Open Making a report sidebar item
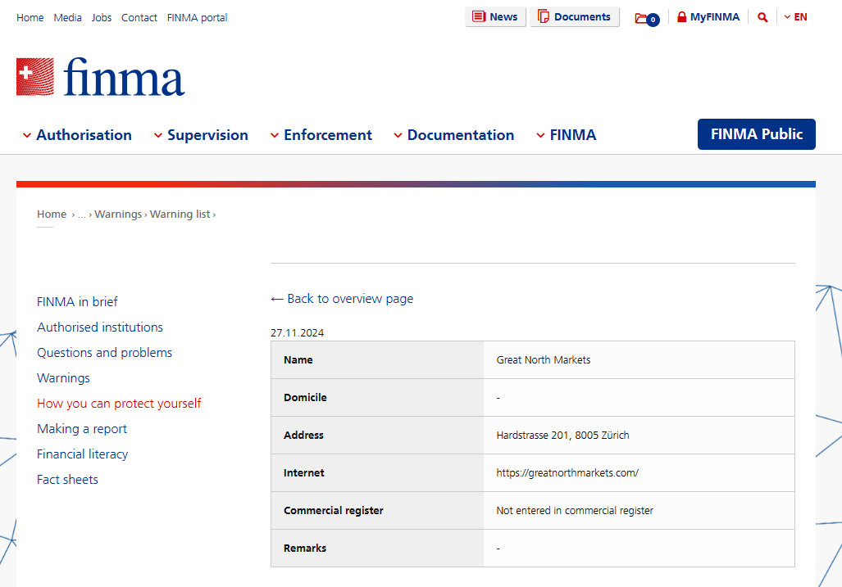The height and width of the screenshot is (587, 842). (x=82, y=429)
